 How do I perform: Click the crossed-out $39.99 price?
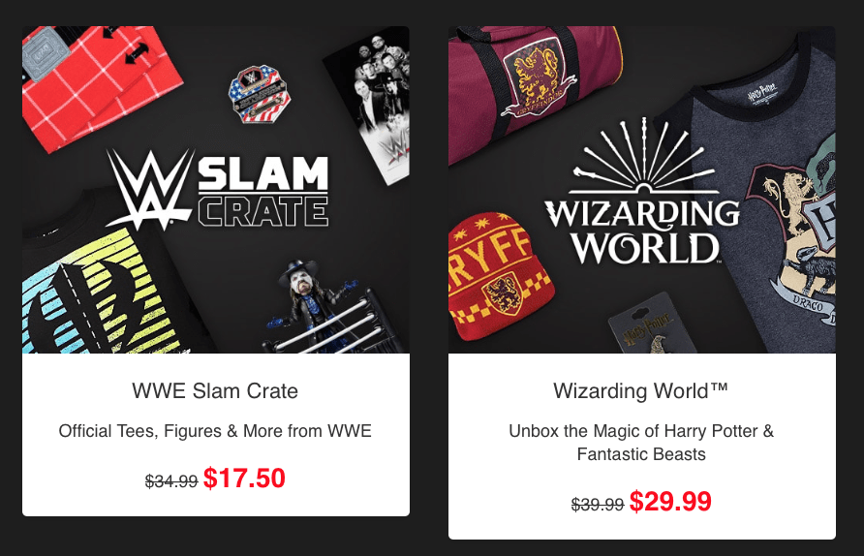(598, 505)
